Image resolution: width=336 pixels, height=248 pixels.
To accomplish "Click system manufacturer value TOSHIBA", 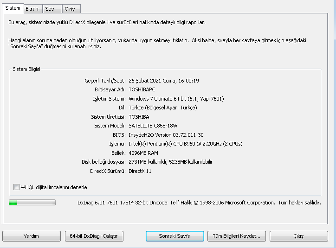I will [x=139, y=117].
